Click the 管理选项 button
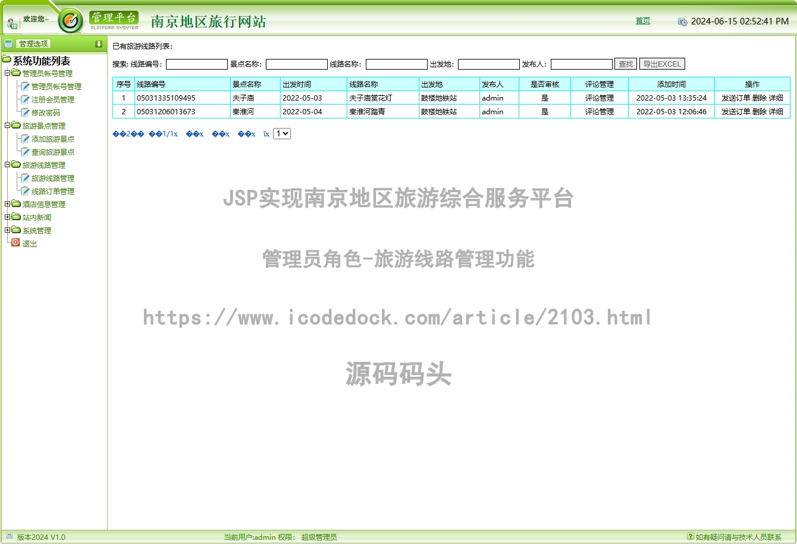 coord(33,43)
